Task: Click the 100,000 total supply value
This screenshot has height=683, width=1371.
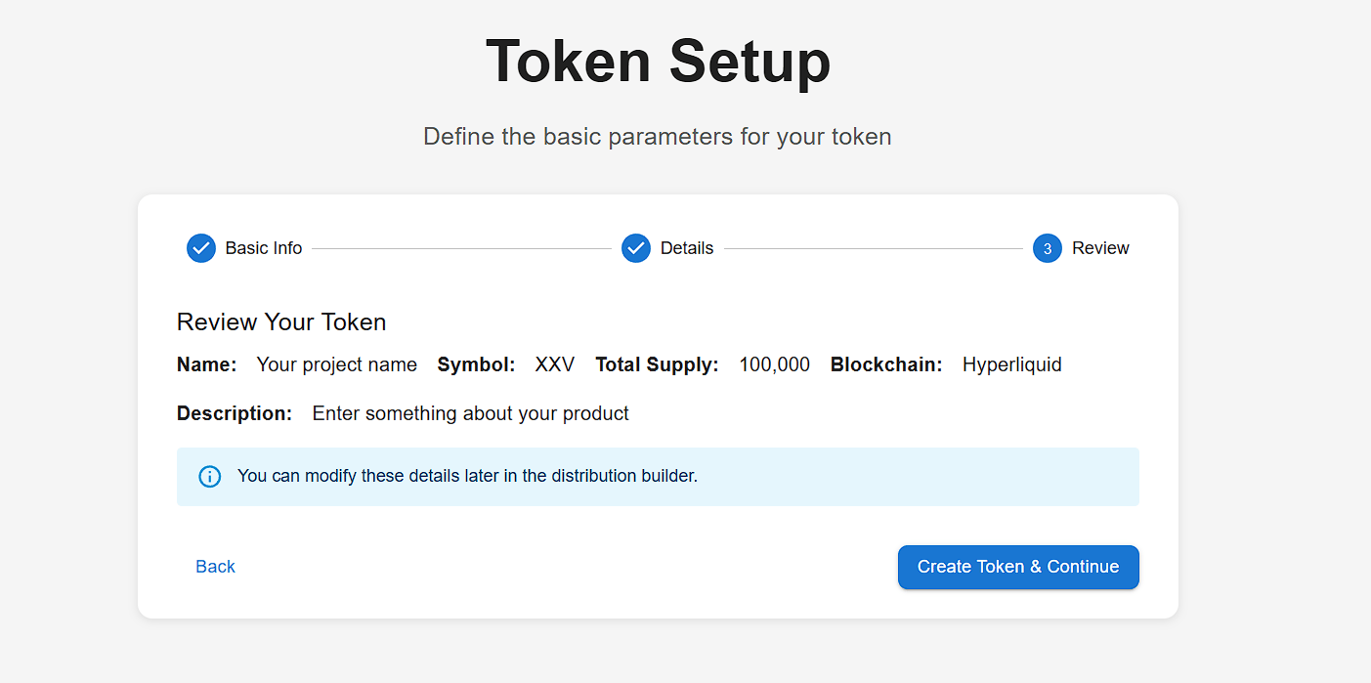Action: click(774, 364)
